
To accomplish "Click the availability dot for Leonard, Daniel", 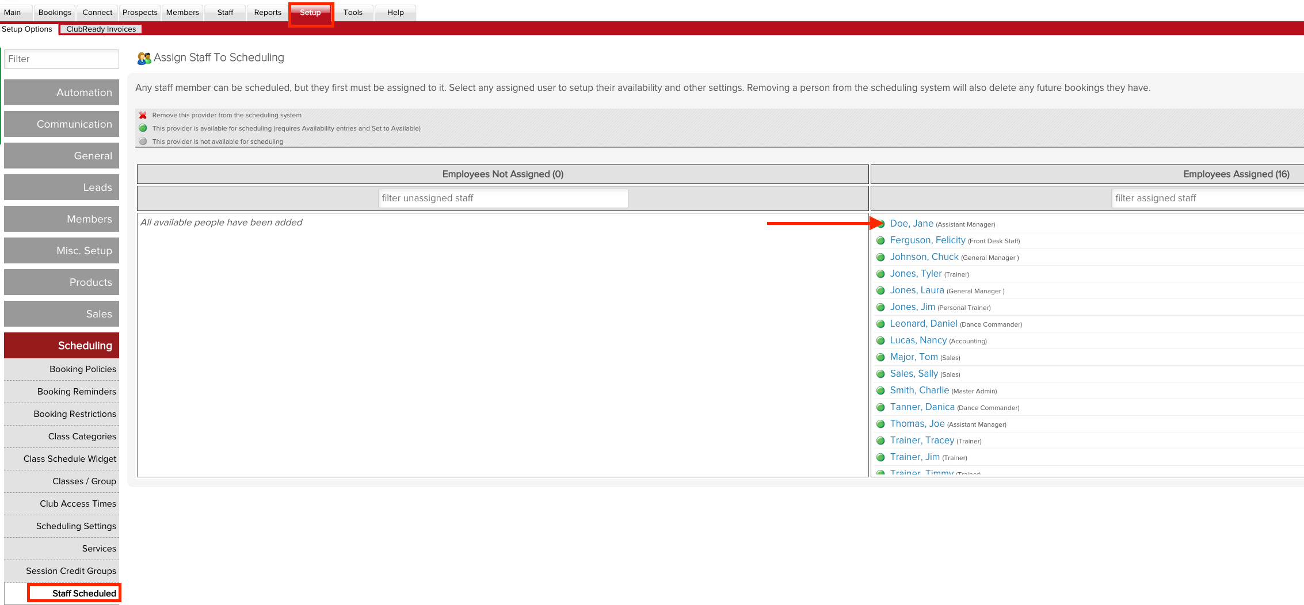I will click(x=880, y=324).
